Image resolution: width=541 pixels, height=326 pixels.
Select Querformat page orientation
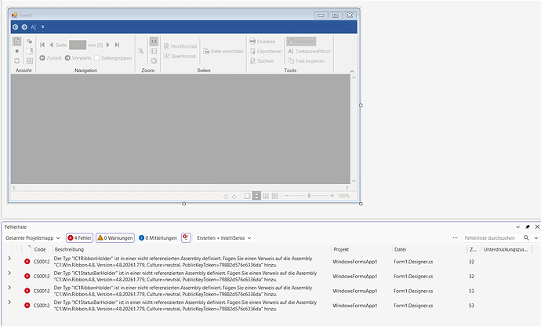(x=180, y=56)
